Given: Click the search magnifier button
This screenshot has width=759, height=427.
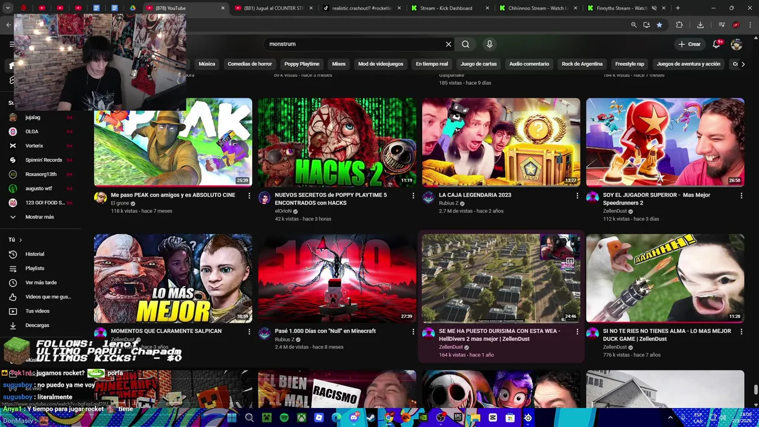Looking at the screenshot, I should pos(465,44).
